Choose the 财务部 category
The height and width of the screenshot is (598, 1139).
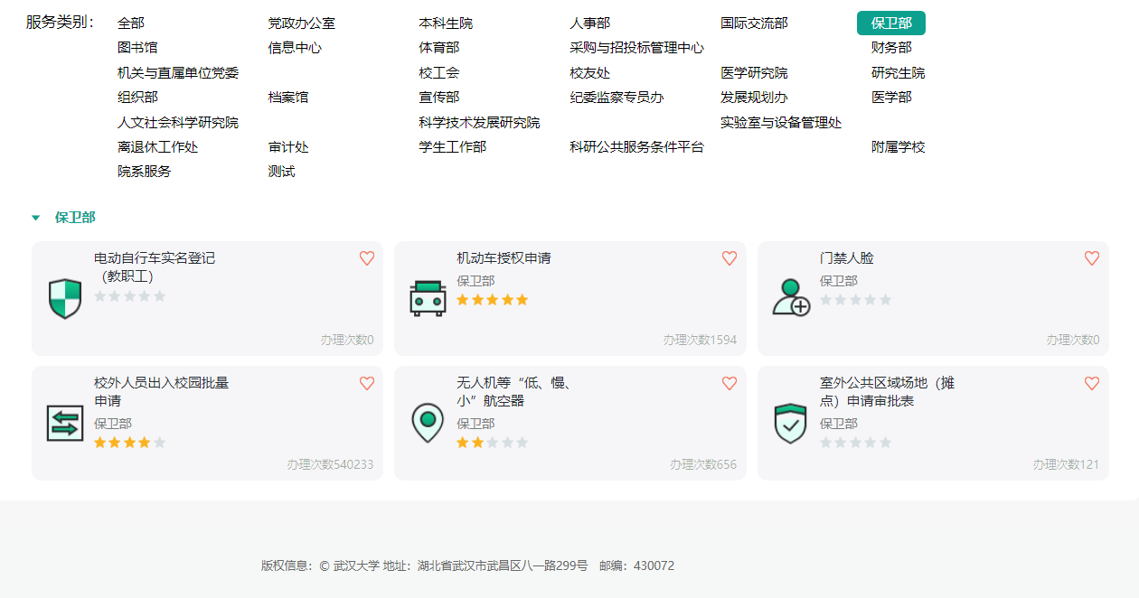tap(891, 48)
